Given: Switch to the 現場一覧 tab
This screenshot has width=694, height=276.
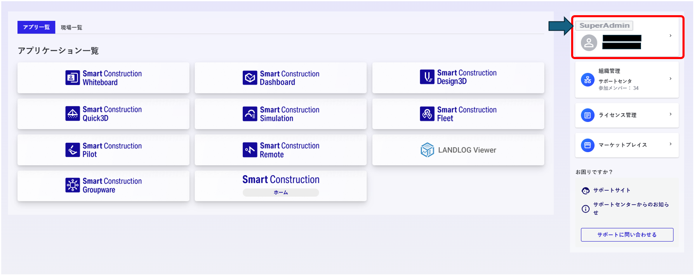Looking at the screenshot, I should 71,27.
